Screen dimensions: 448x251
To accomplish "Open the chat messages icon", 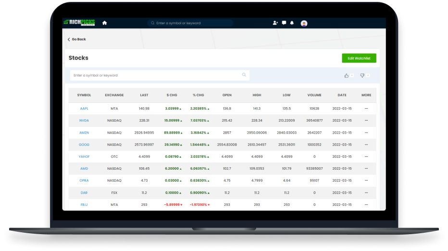I will (284, 23).
